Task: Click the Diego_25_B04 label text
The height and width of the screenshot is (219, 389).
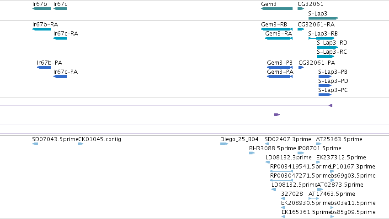Action: 240,139
